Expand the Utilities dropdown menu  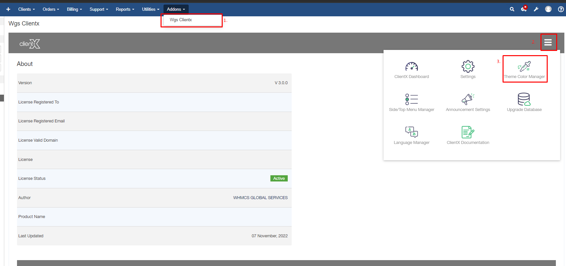point(150,9)
